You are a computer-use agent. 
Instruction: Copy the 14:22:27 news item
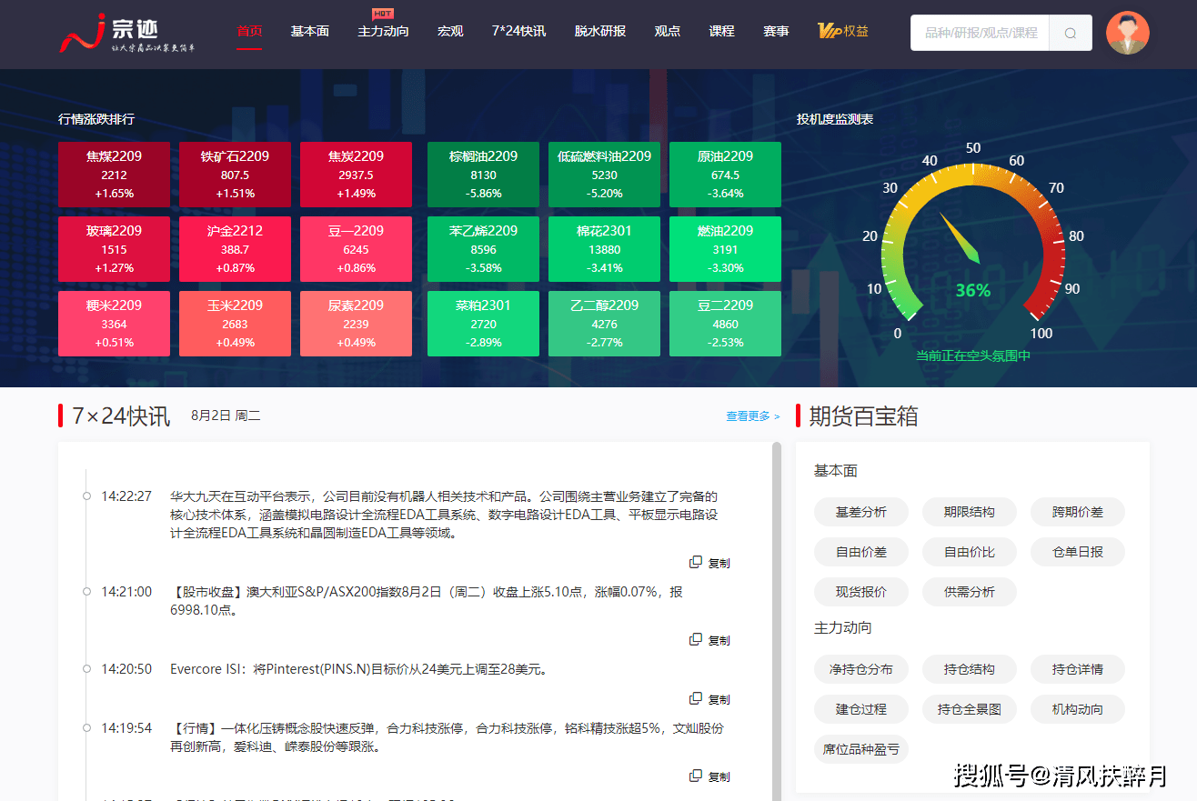(x=709, y=563)
